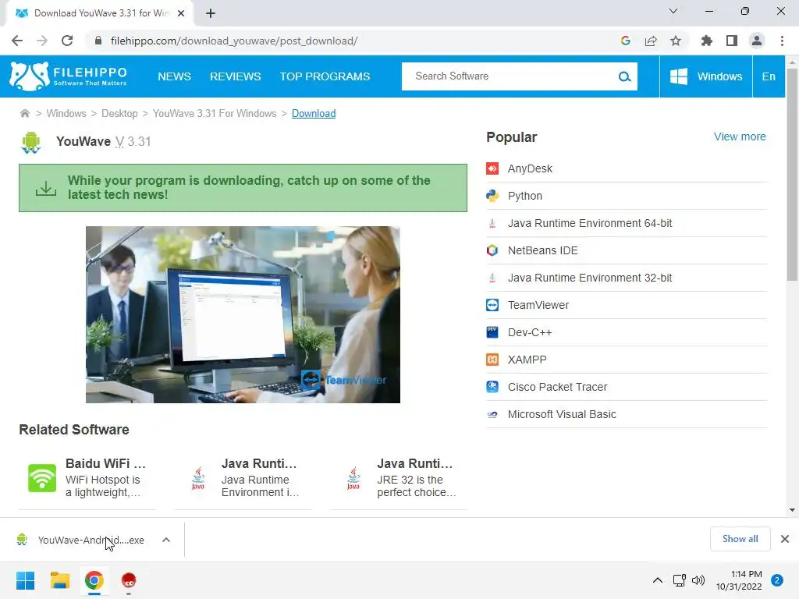Show hidden system tray icons
The width and height of the screenshot is (799, 599).
point(658,580)
